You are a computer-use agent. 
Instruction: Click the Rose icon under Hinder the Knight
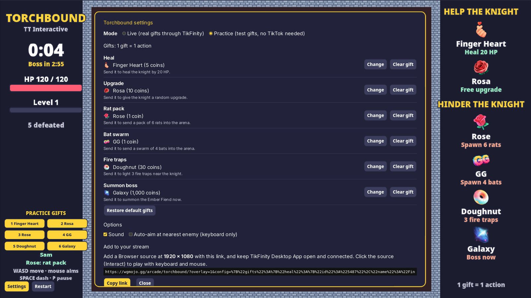coord(481,122)
